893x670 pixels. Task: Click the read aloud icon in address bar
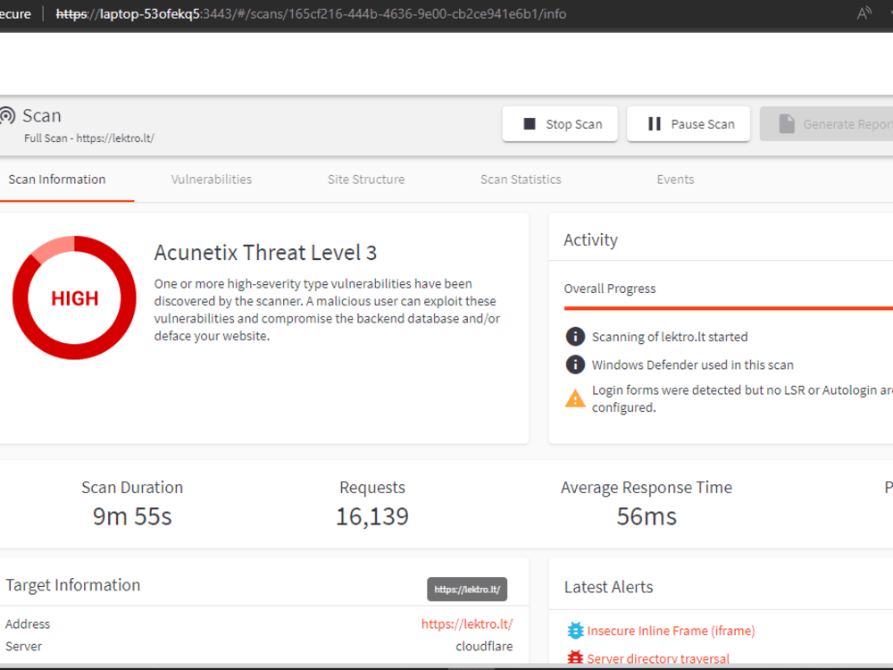864,13
